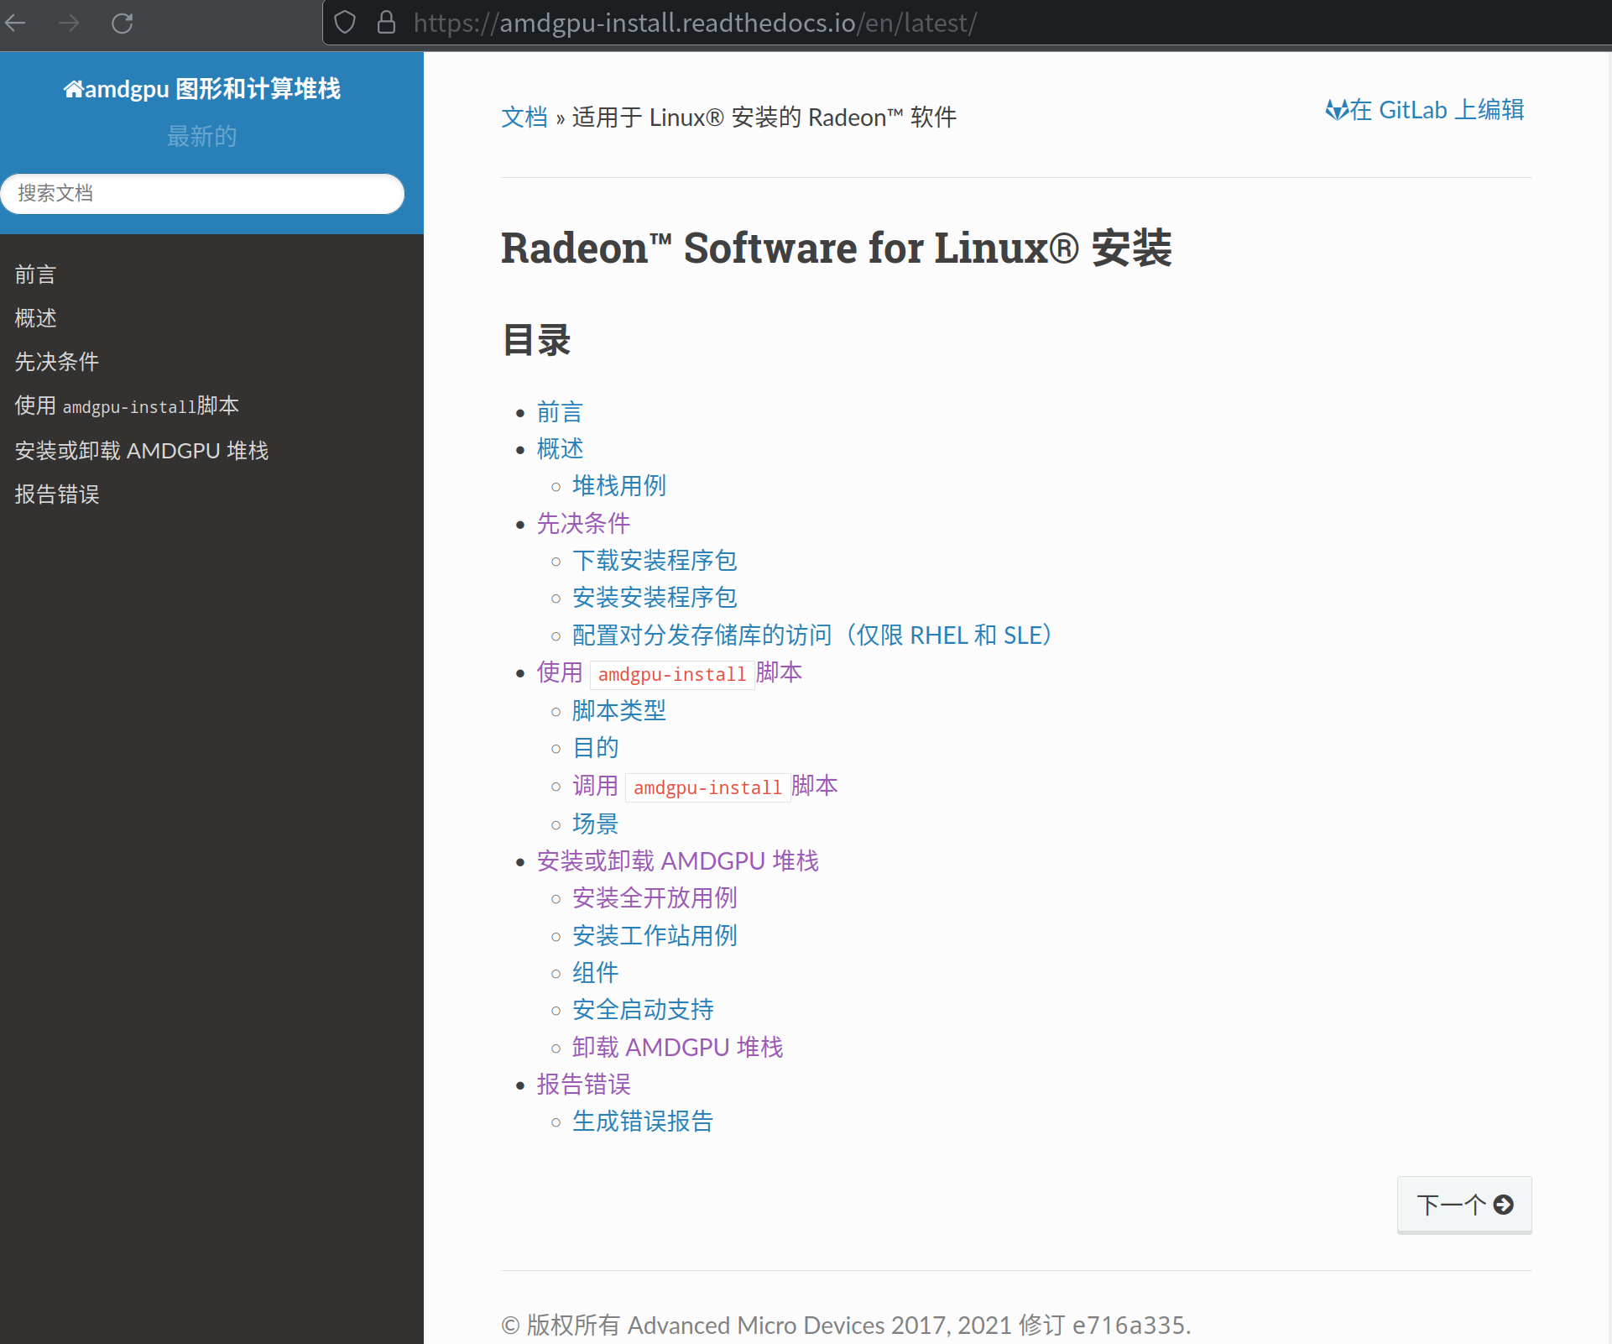Screen dimensions: 1612x1344
Task: Open 报告错误 in the sidebar
Action: tap(56, 494)
